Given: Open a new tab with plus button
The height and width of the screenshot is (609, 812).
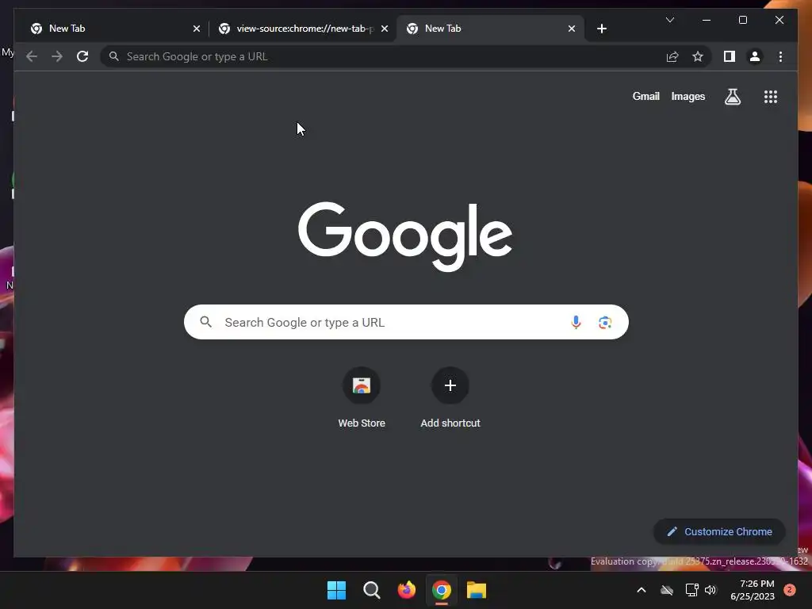Looking at the screenshot, I should (601, 29).
